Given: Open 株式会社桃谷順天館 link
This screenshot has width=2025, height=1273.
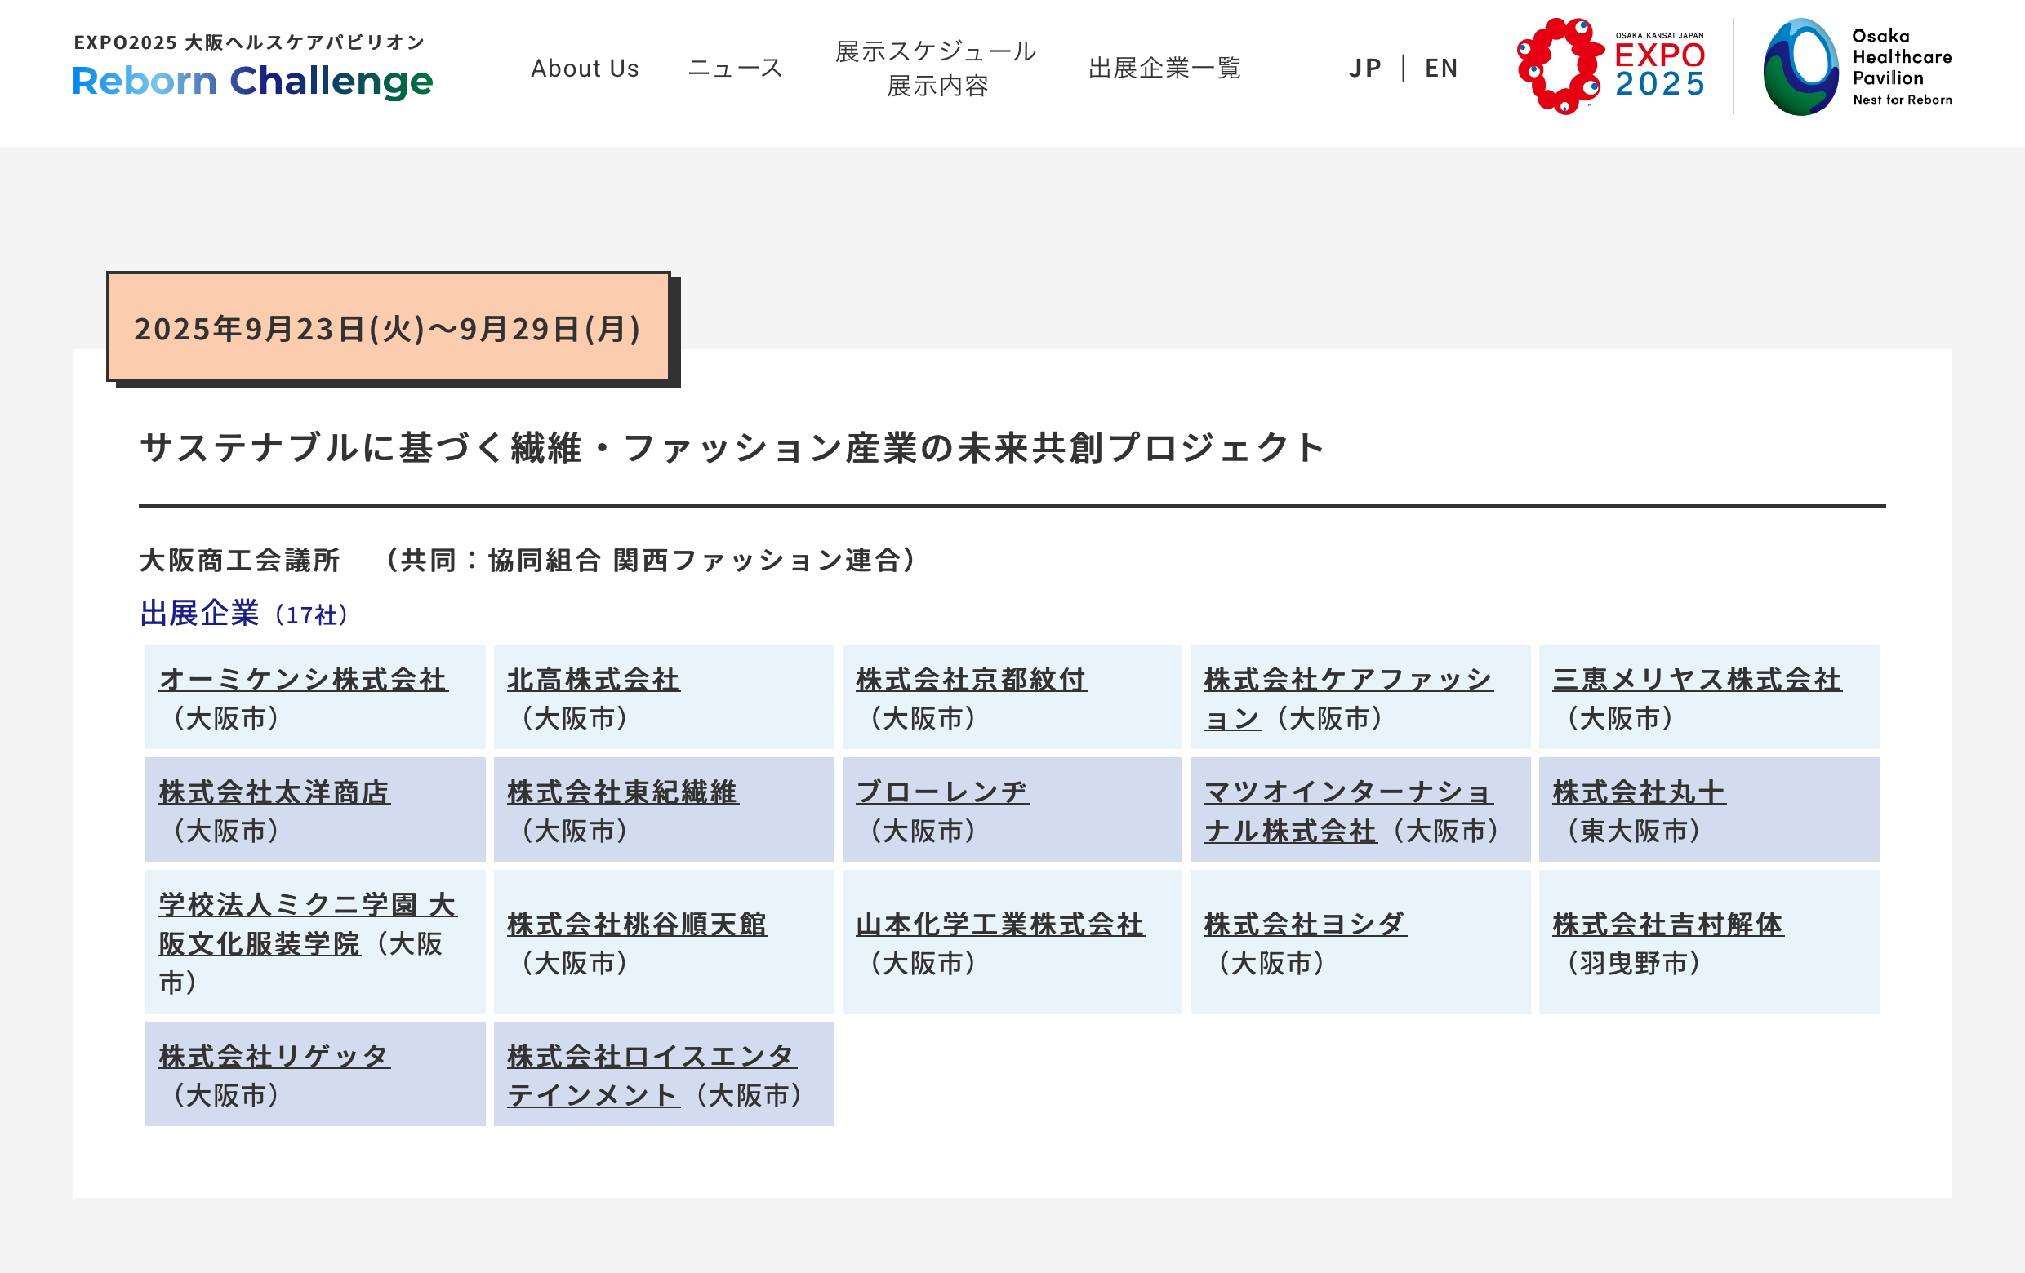Looking at the screenshot, I should 637,924.
